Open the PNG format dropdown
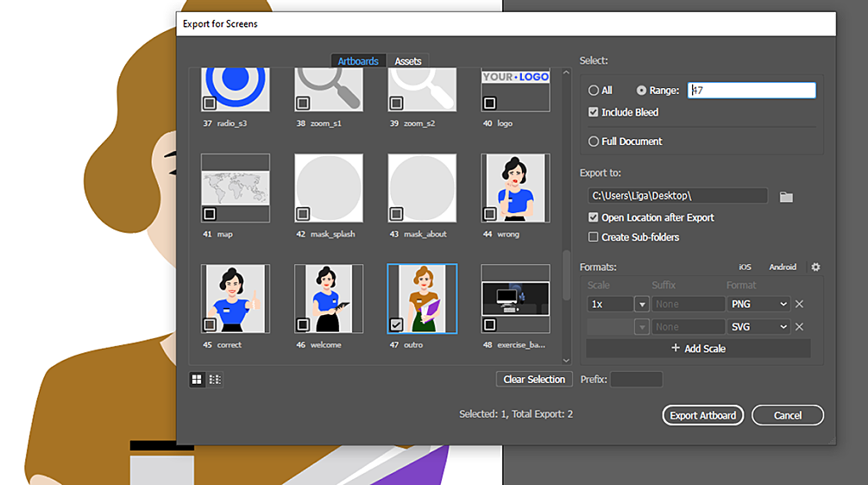 tap(758, 304)
